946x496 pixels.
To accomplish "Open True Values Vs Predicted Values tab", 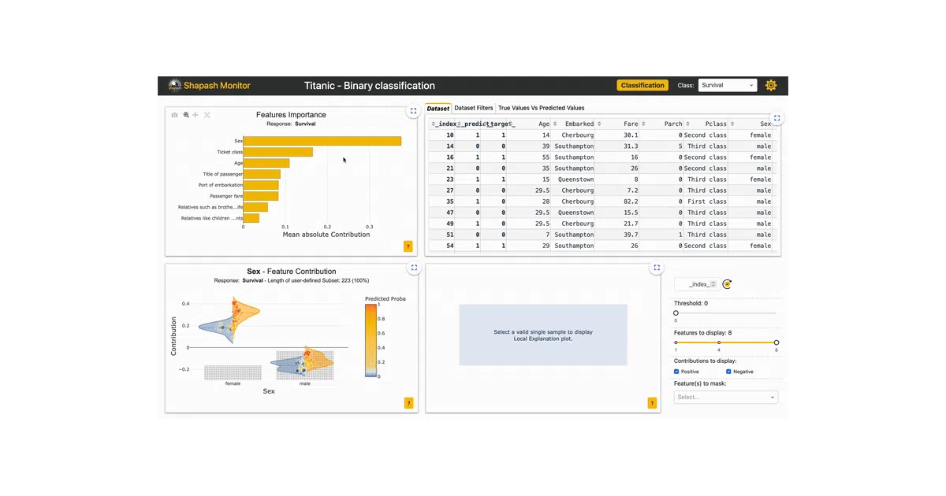I will pyautogui.click(x=542, y=108).
